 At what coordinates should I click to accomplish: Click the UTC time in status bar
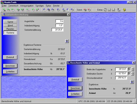pyautogui.click(x=92, y=101)
